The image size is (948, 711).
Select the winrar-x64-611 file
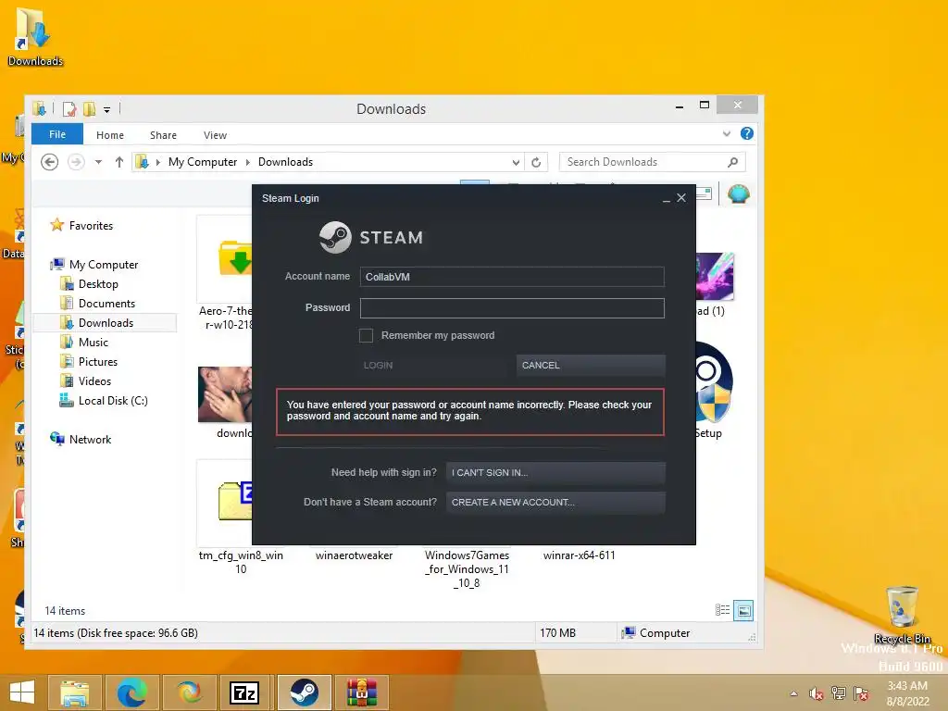(x=580, y=555)
